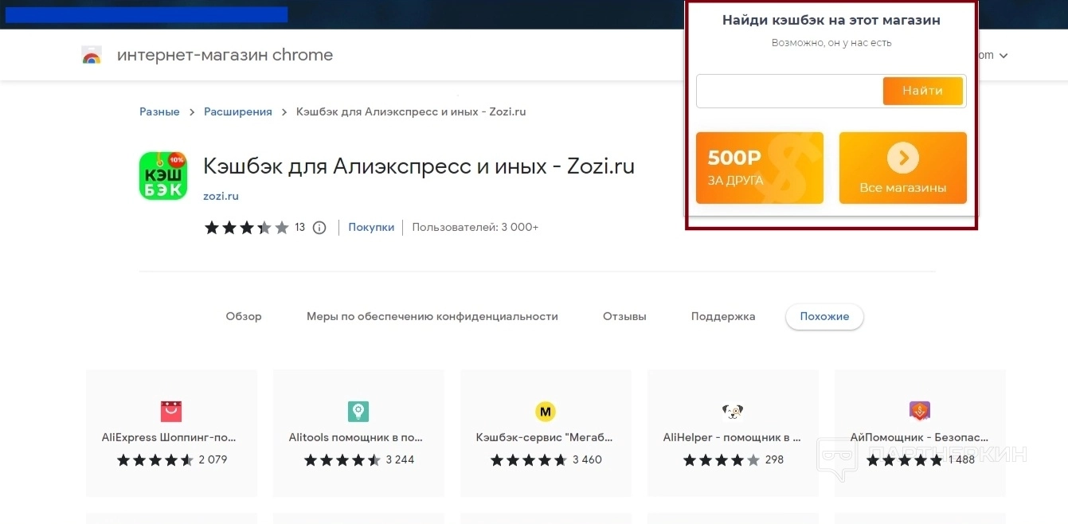Click the Chrome Web Store rainbow logo
The width and height of the screenshot is (1068, 524).
92,55
